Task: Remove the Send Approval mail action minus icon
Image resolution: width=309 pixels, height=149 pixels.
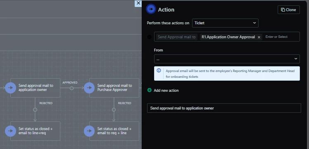Action: point(150,37)
